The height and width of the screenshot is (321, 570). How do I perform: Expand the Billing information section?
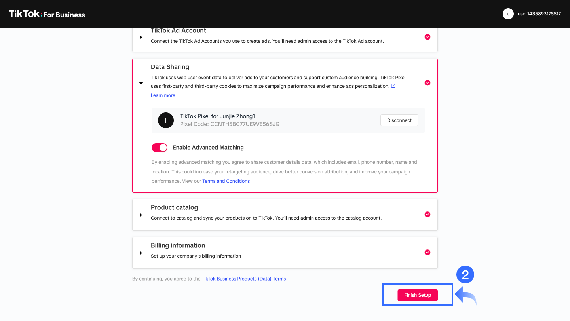[141, 253]
